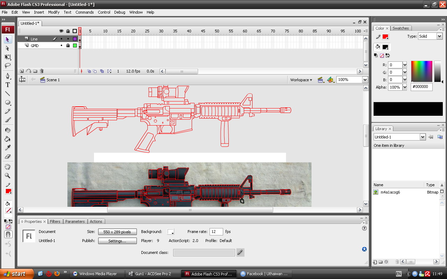Click the publish Settings... button
Screen dimensions: 447x279
pyautogui.click(x=117, y=241)
